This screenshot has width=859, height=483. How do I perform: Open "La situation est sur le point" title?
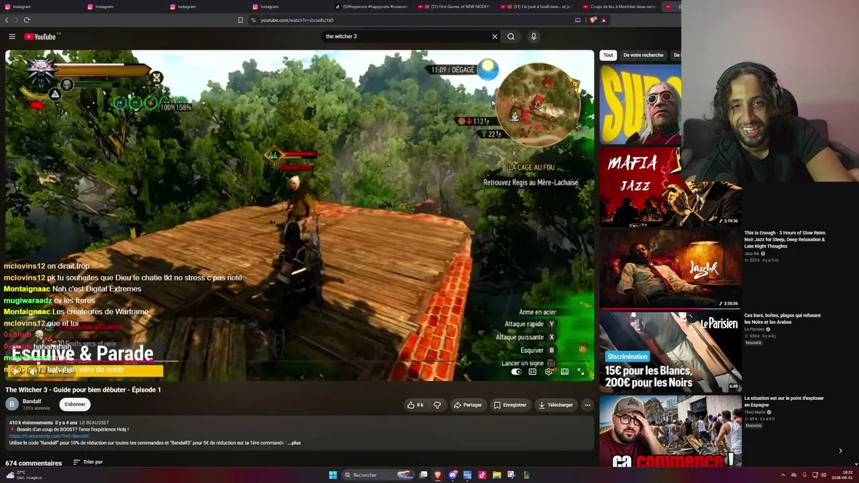point(784,401)
